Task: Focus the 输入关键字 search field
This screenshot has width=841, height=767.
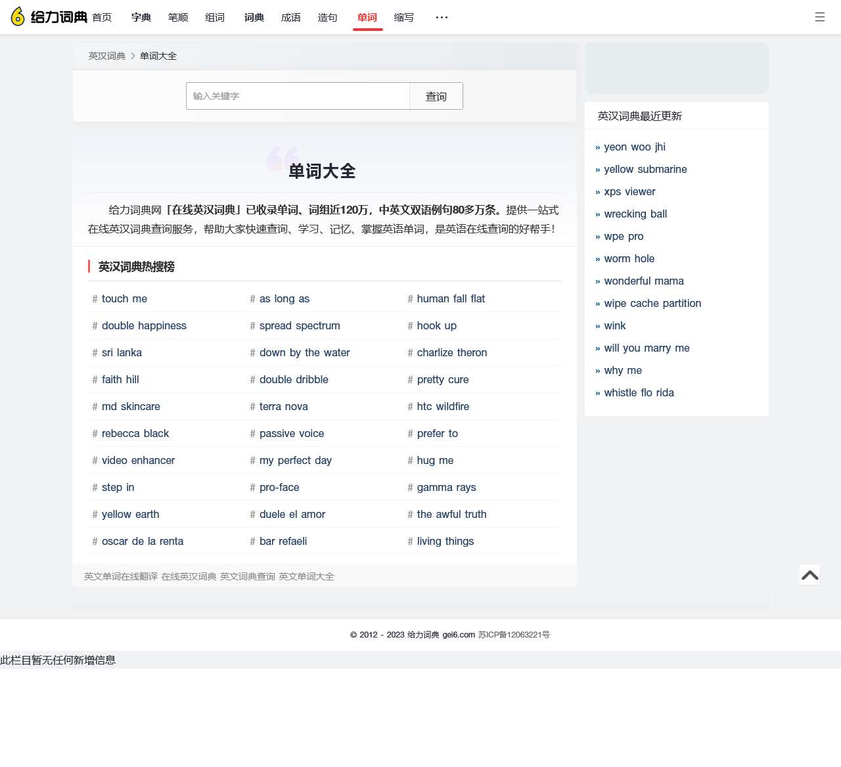Action: coord(298,97)
